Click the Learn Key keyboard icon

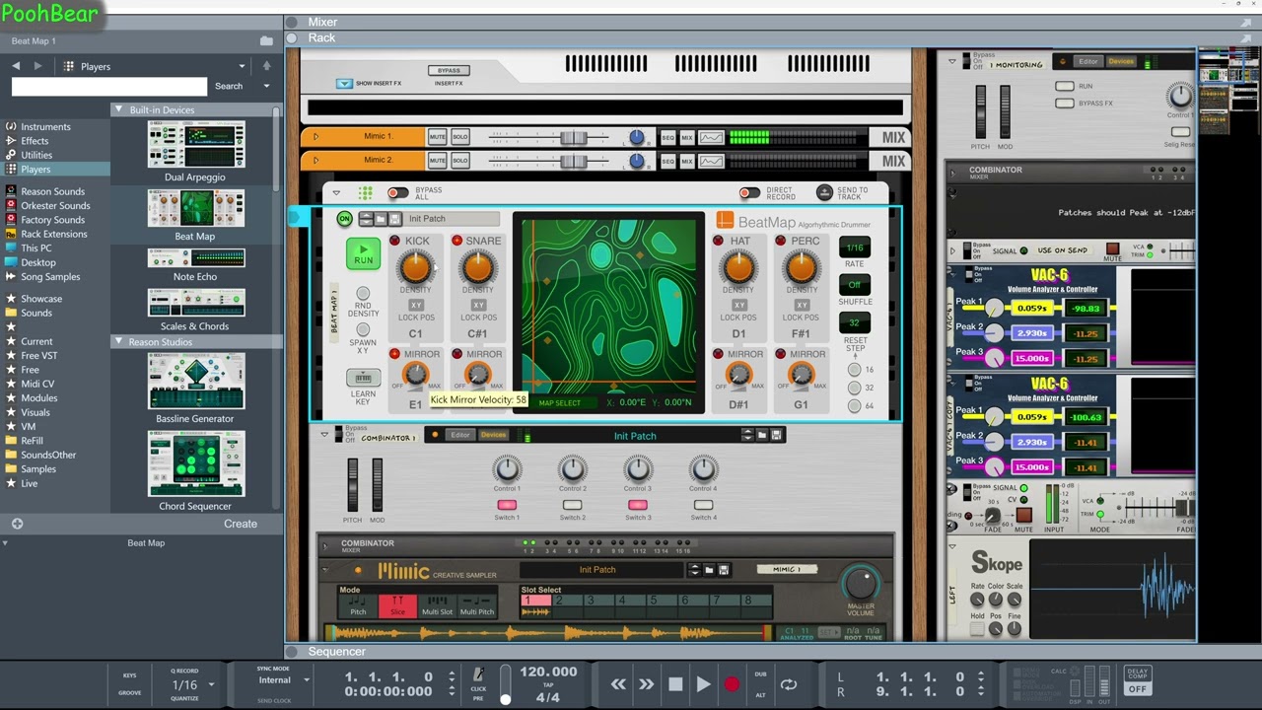pos(363,378)
